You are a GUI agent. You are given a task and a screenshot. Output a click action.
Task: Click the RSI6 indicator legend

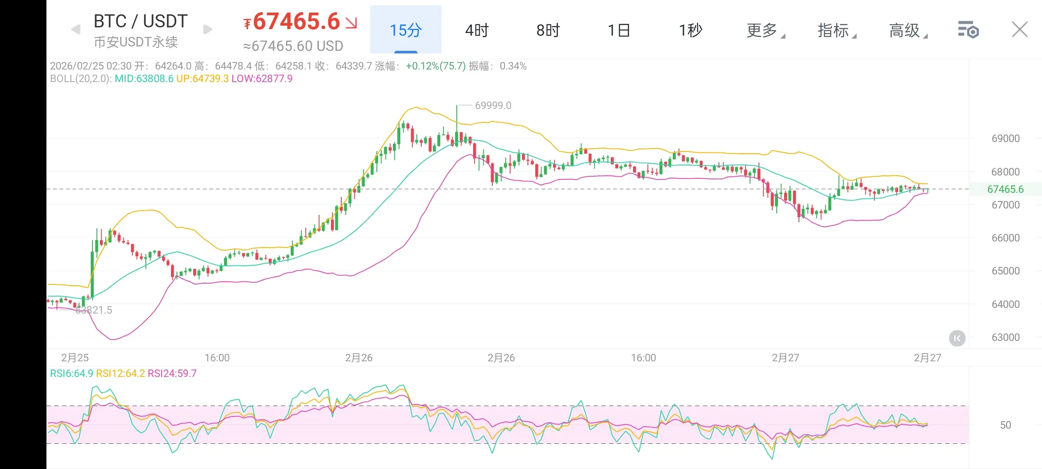(71, 373)
